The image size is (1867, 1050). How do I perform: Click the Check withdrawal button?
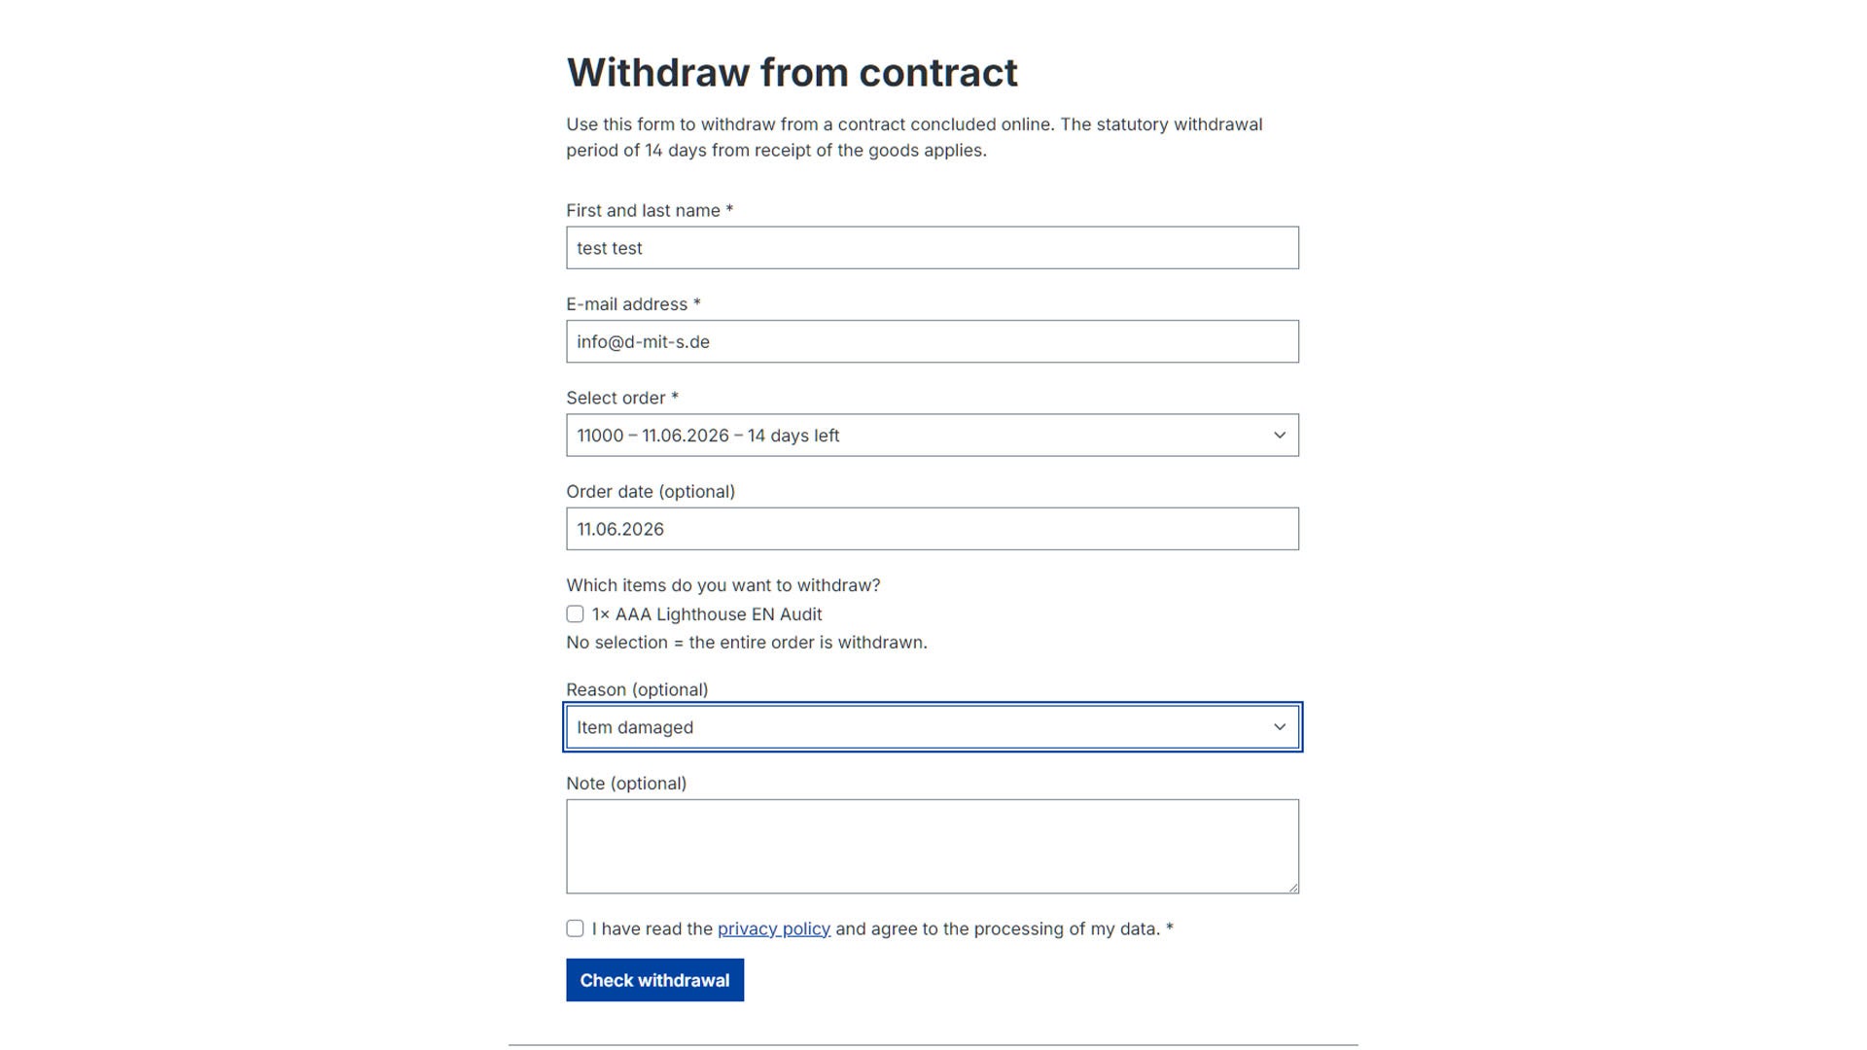[655, 980]
